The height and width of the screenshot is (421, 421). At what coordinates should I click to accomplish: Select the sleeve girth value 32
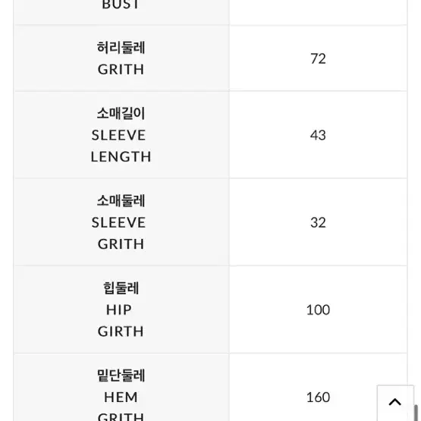318,222
